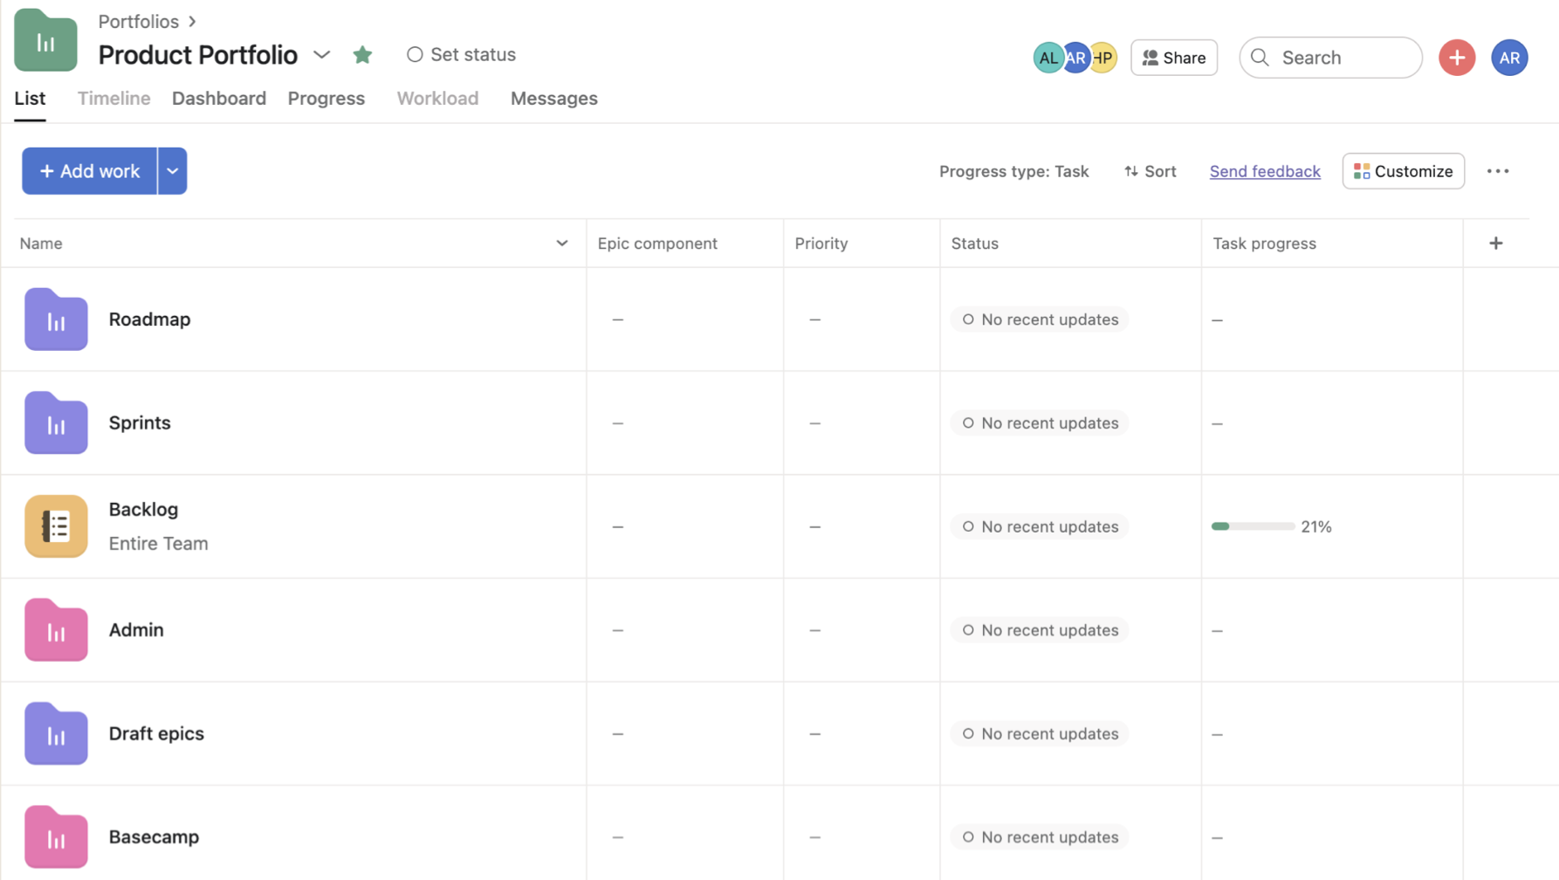Open the Progress type: Task selector
The height and width of the screenshot is (880, 1559).
1013,171
